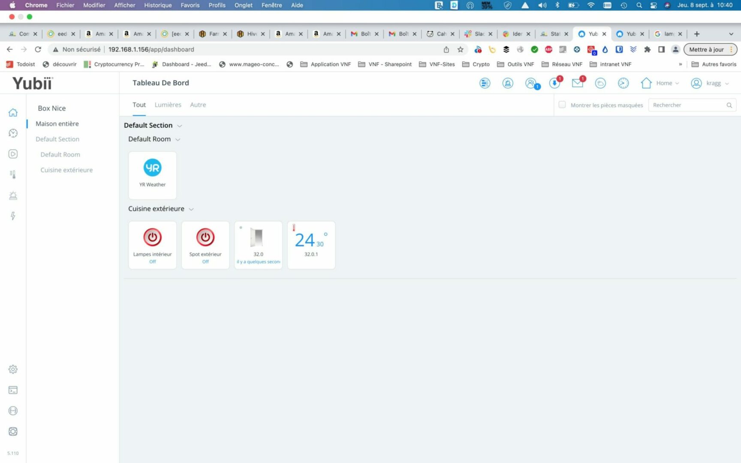Screen dimensions: 741x463
Task: Select Maison entière in sidebar
Action: coord(57,123)
